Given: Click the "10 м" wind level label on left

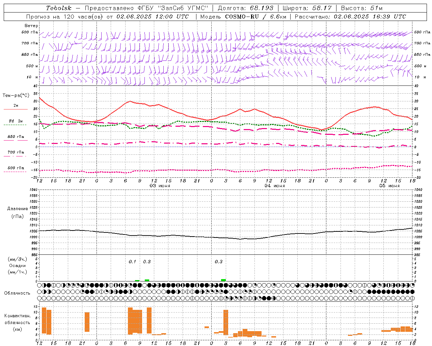Looking at the screenshot, I should pyautogui.click(x=32, y=77).
